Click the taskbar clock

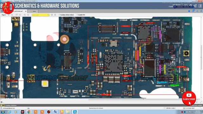(198, 112)
